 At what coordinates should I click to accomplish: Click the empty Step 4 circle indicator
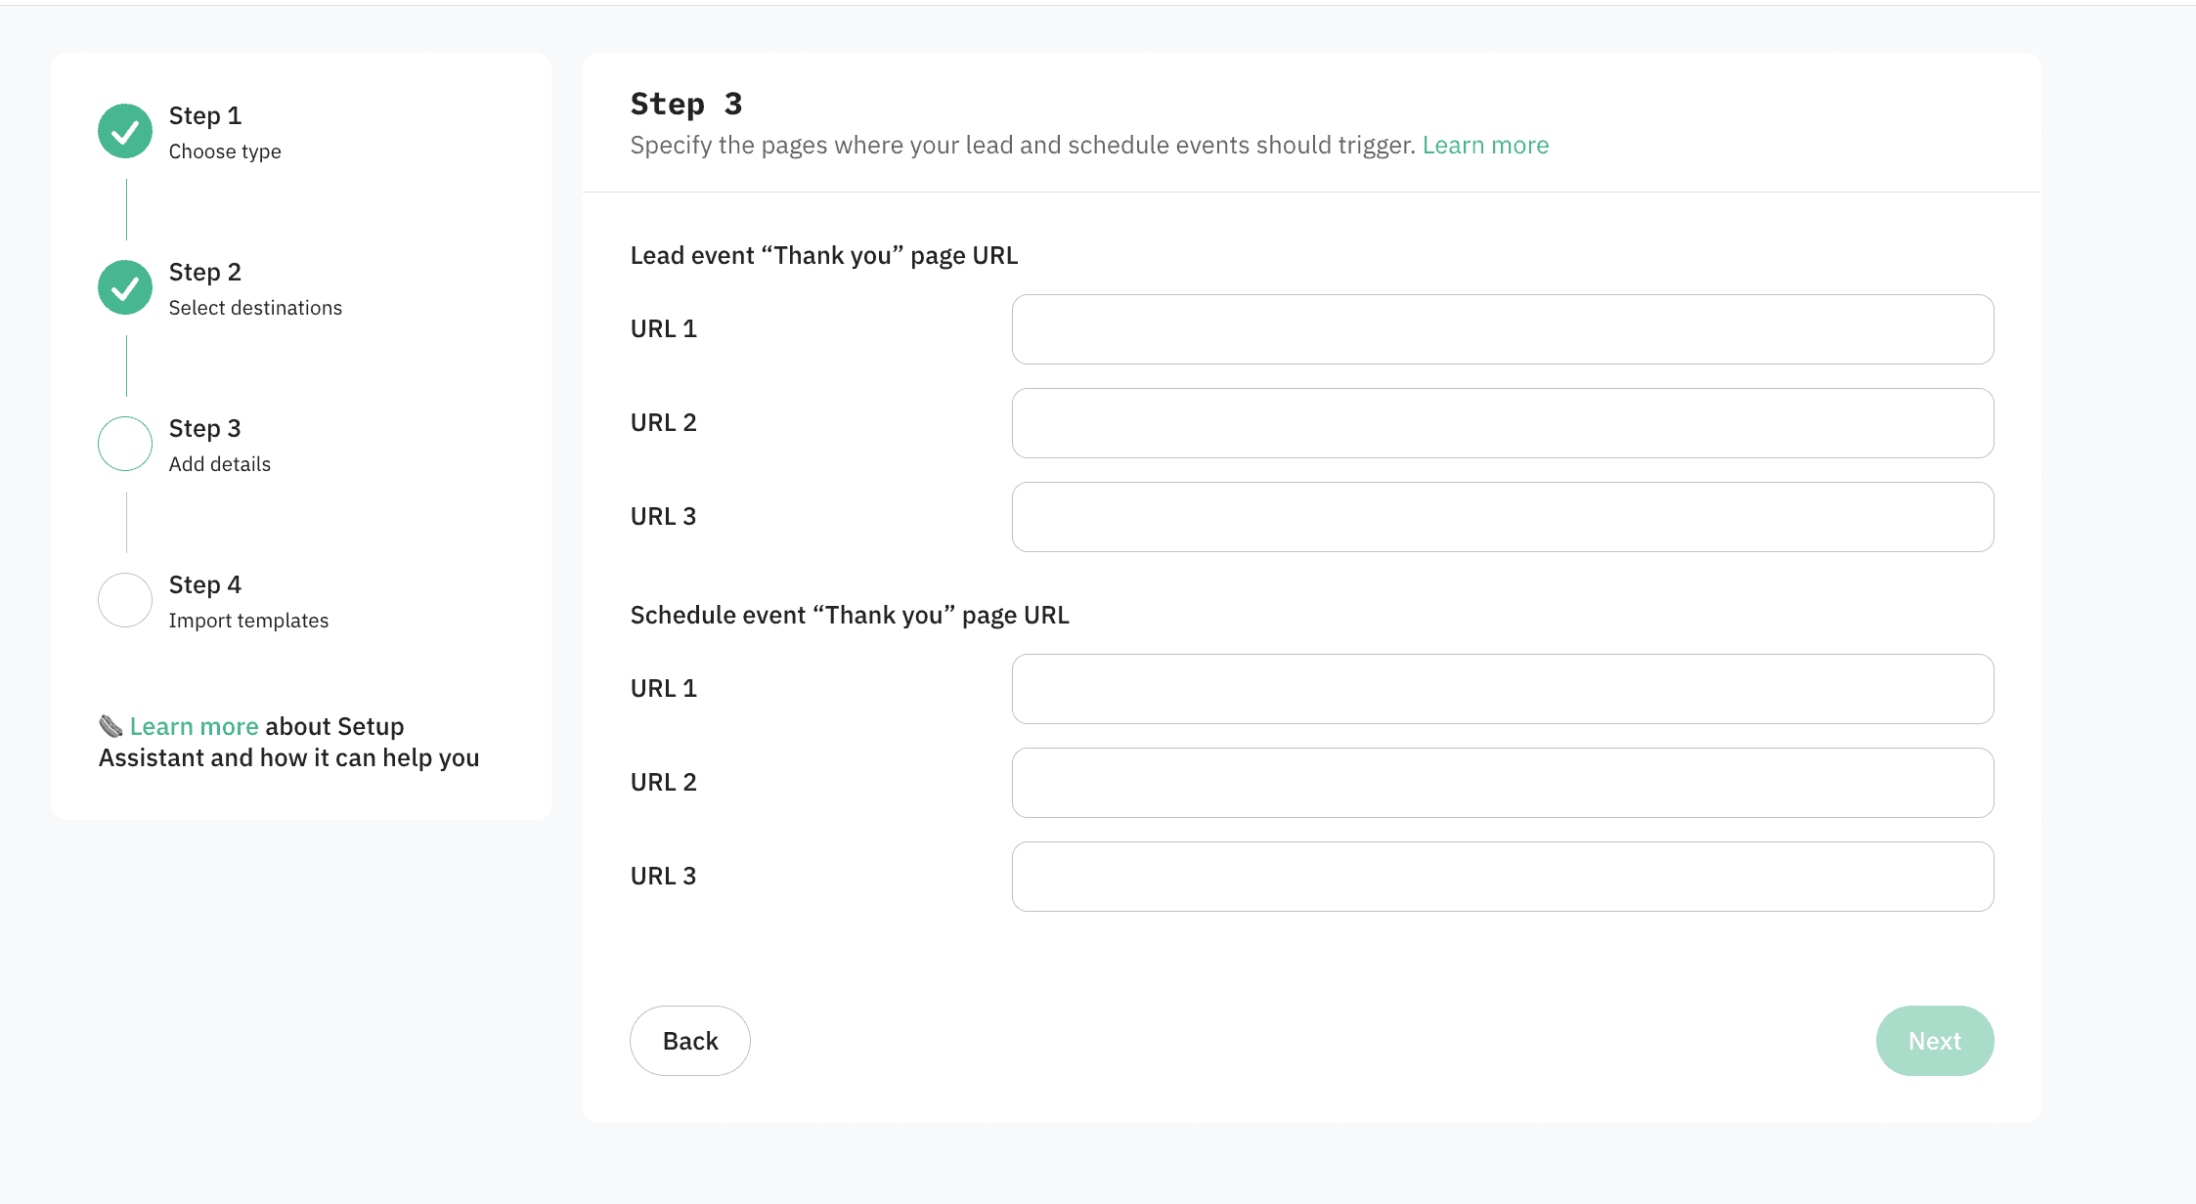tap(125, 600)
